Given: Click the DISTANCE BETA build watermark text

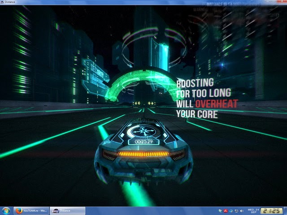Looking at the screenshot, I should tap(231, 5).
